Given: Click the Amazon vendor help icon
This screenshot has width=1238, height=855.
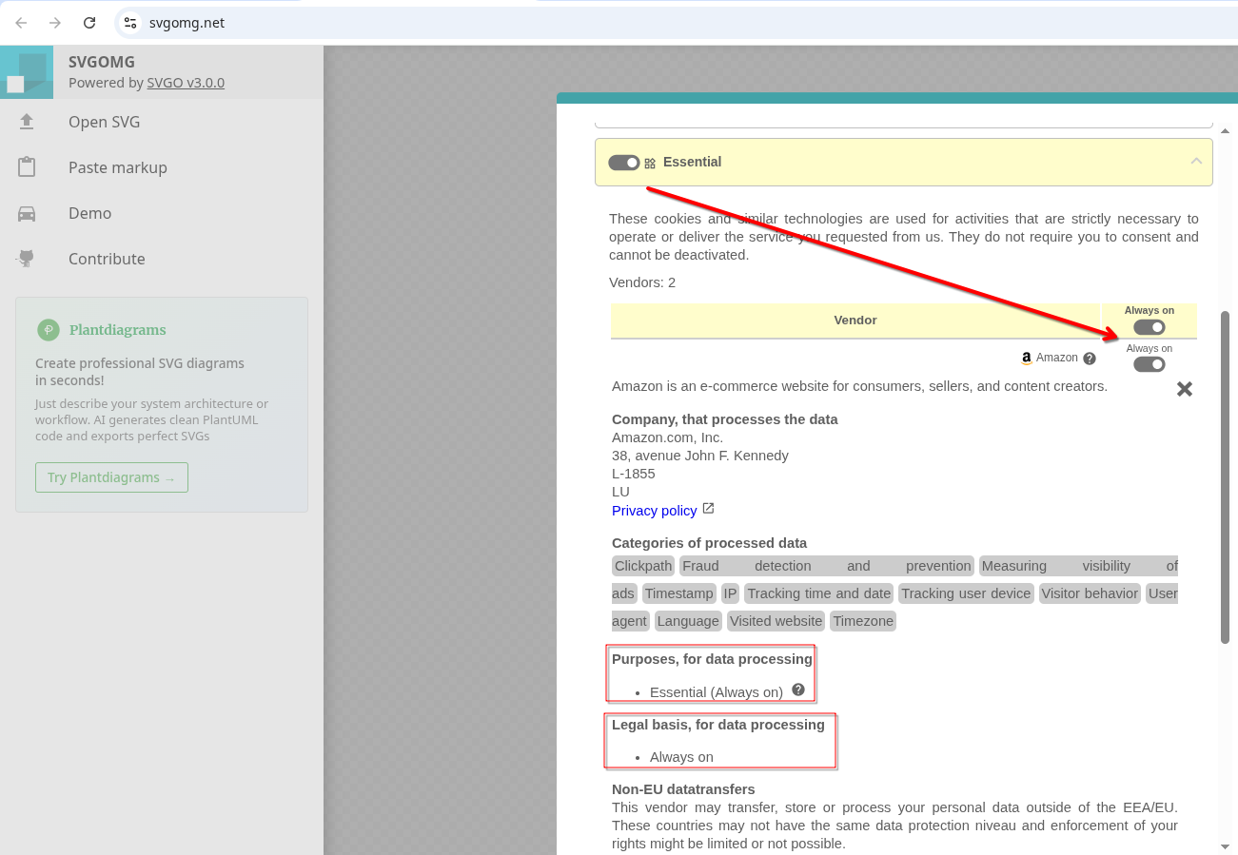Looking at the screenshot, I should click(1090, 359).
